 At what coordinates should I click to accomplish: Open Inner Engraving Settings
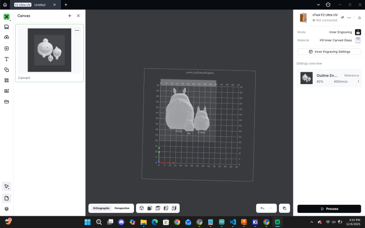(329, 51)
